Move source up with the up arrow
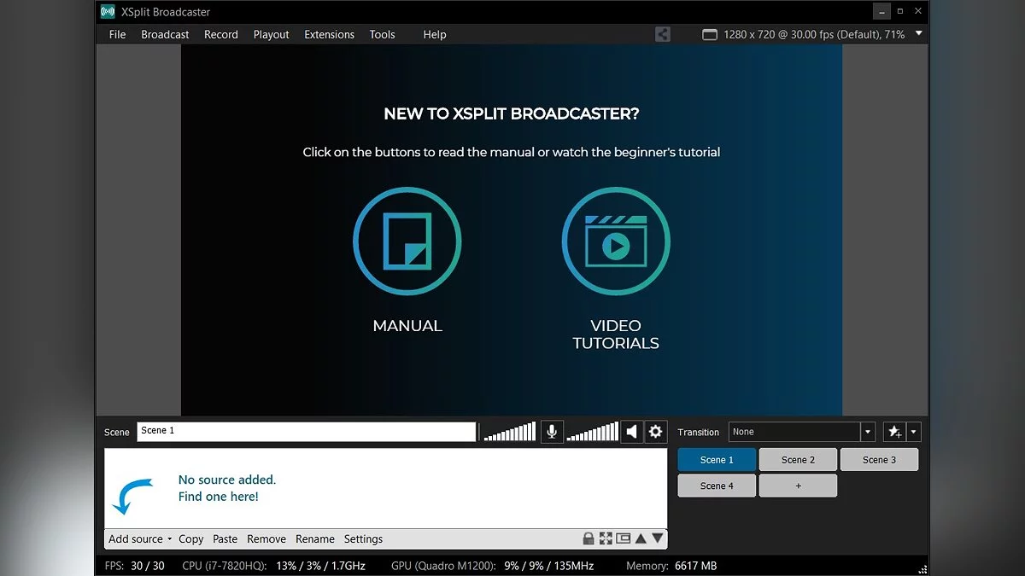 (641, 538)
